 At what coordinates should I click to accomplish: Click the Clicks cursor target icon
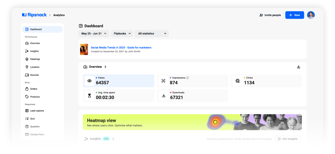237,81
